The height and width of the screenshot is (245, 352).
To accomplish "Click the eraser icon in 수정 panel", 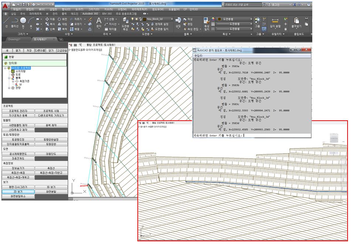I will click(x=90, y=19).
